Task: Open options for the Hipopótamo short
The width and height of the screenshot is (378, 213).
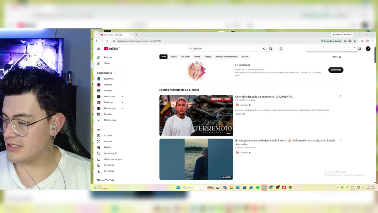Action: click(340, 140)
